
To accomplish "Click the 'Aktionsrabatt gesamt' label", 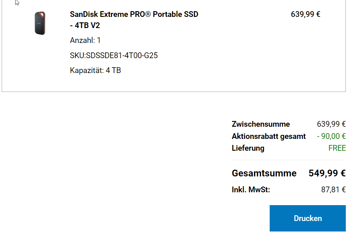I will [x=269, y=136].
